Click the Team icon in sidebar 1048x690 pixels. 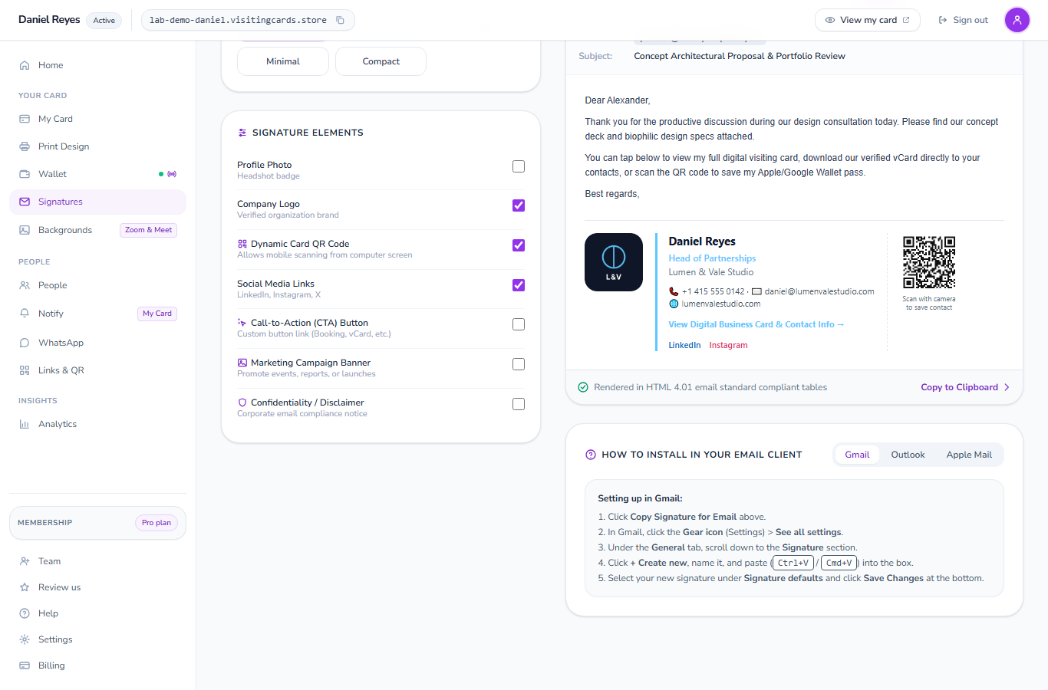coord(25,561)
